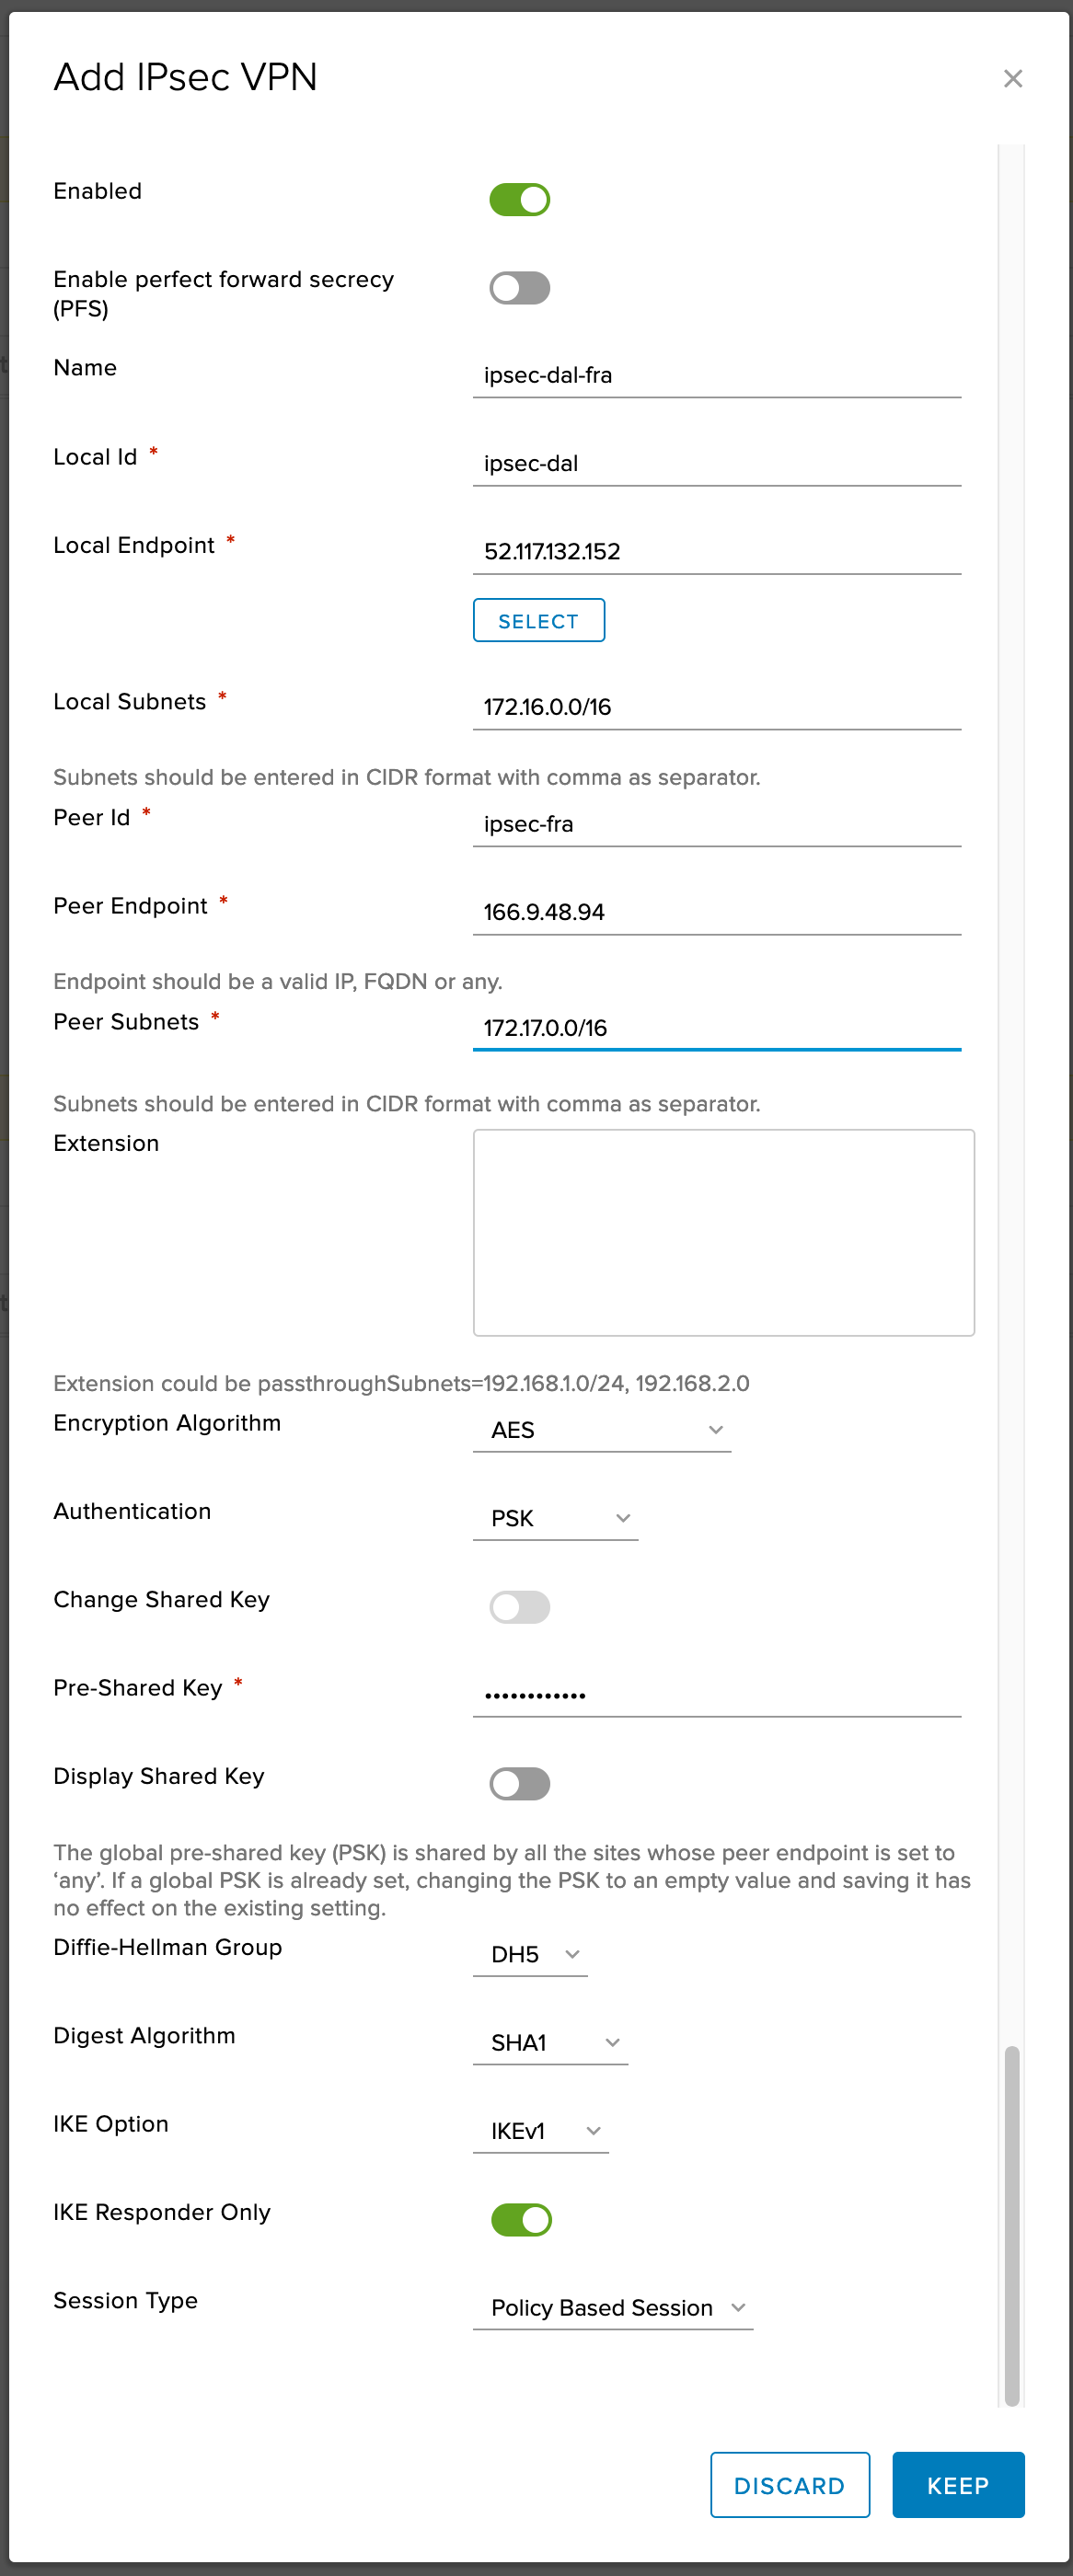Toggle the Change Shared Key switch
This screenshot has width=1073, height=2576.
point(520,1607)
